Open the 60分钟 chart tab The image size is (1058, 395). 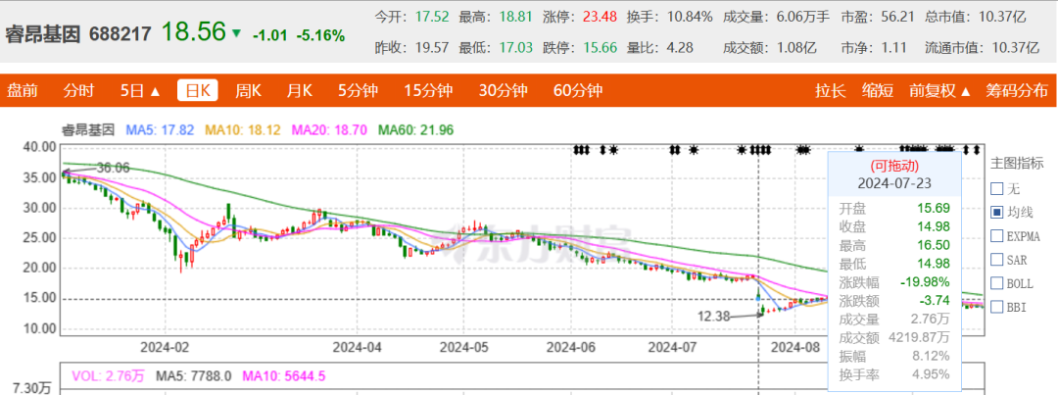click(577, 91)
